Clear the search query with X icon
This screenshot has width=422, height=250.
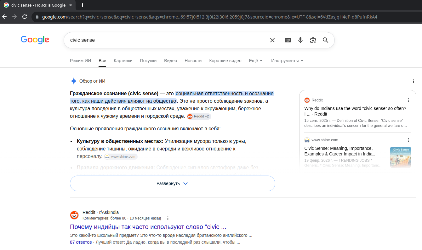point(272,40)
